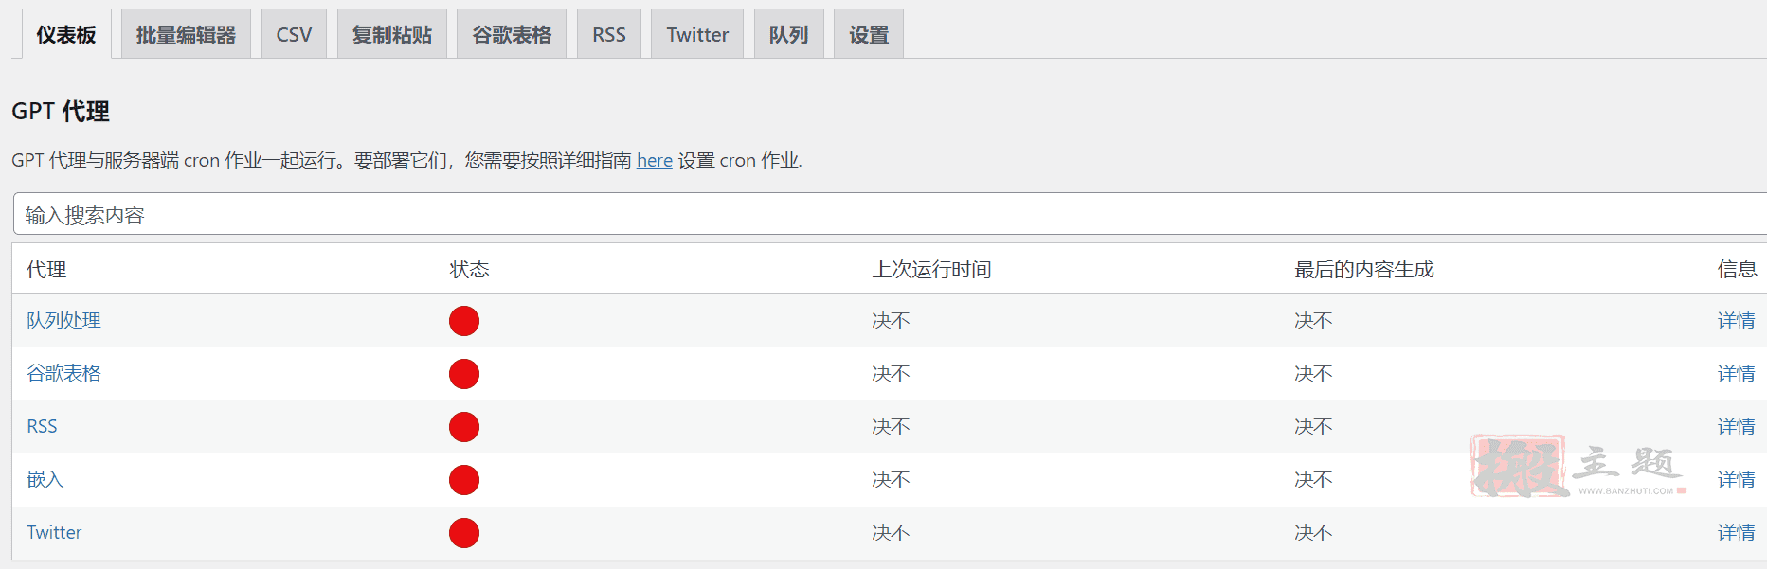Open the 嵌入 agent link

click(45, 479)
